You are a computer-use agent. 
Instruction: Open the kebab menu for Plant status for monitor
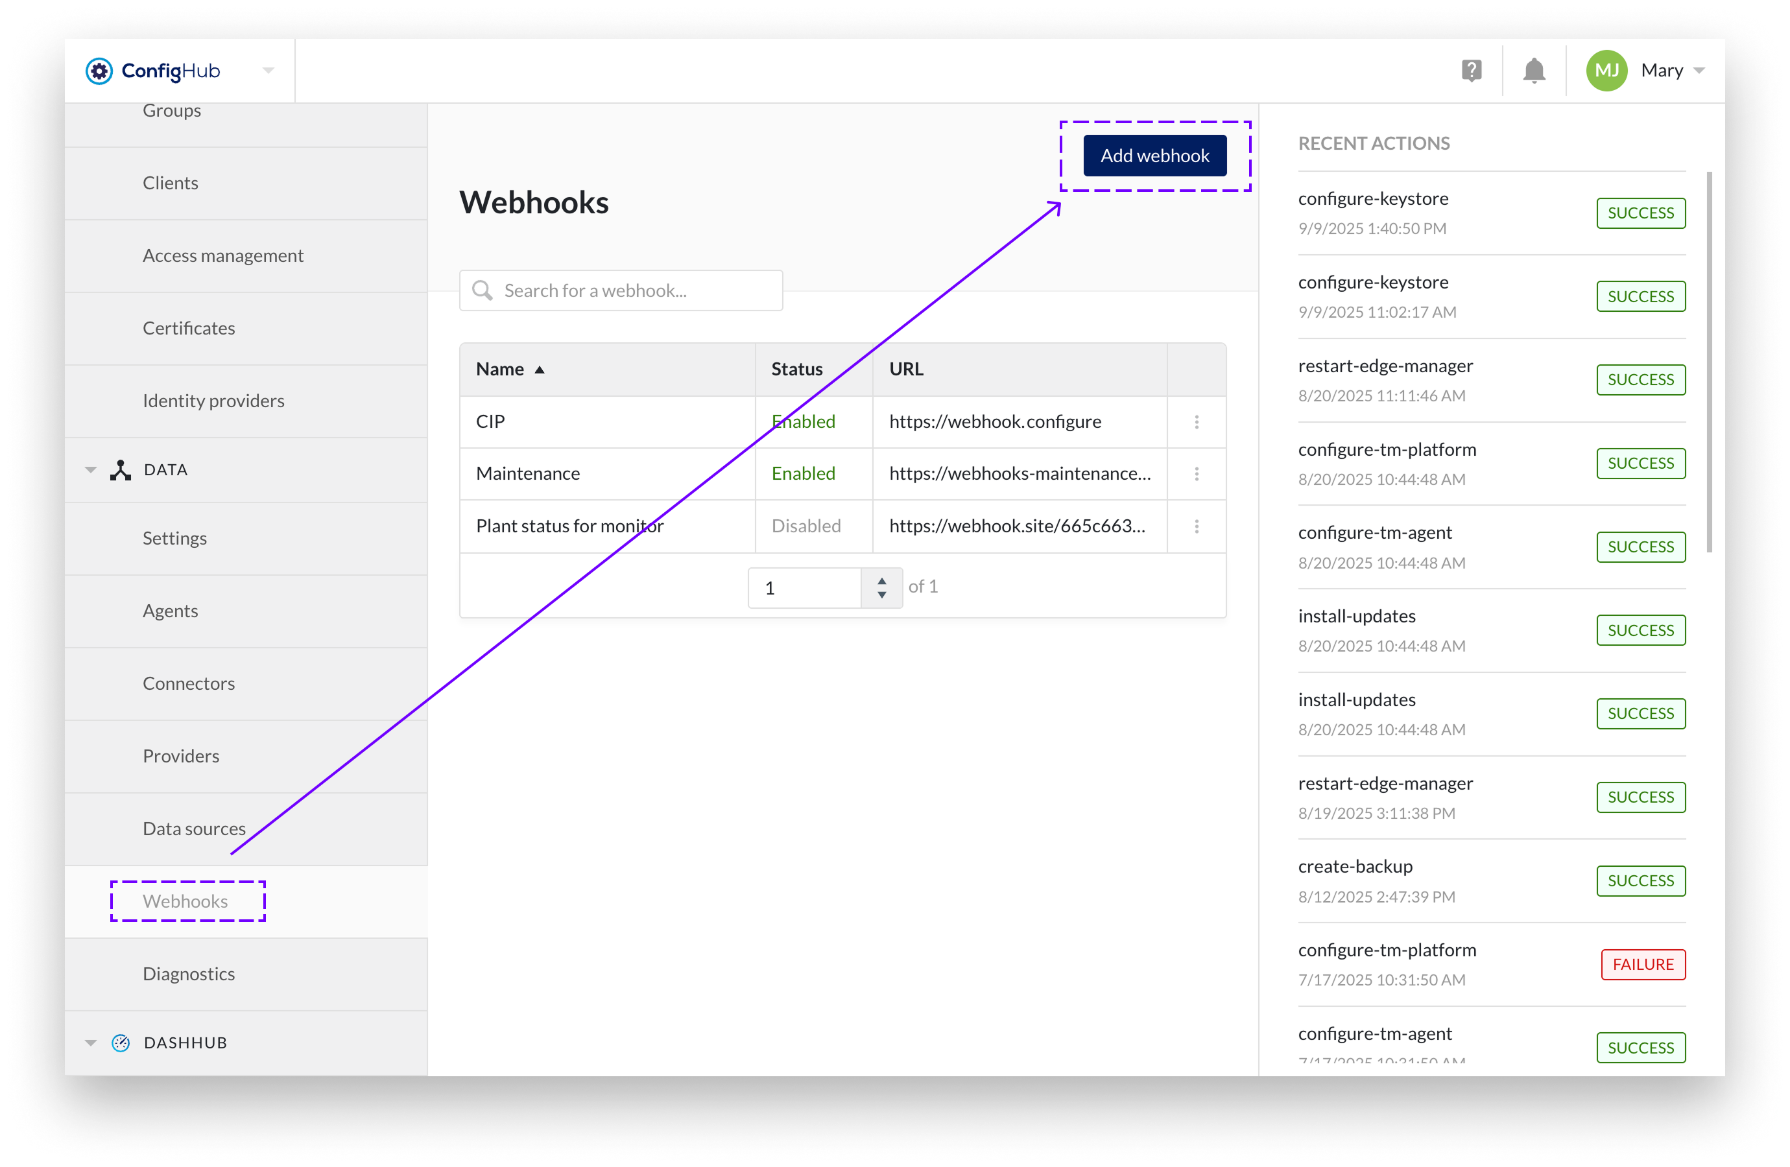pyautogui.click(x=1196, y=526)
